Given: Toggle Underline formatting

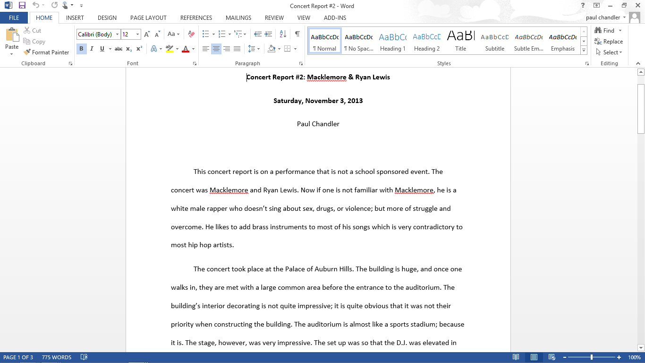Looking at the screenshot, I should [x=102, y=49].
